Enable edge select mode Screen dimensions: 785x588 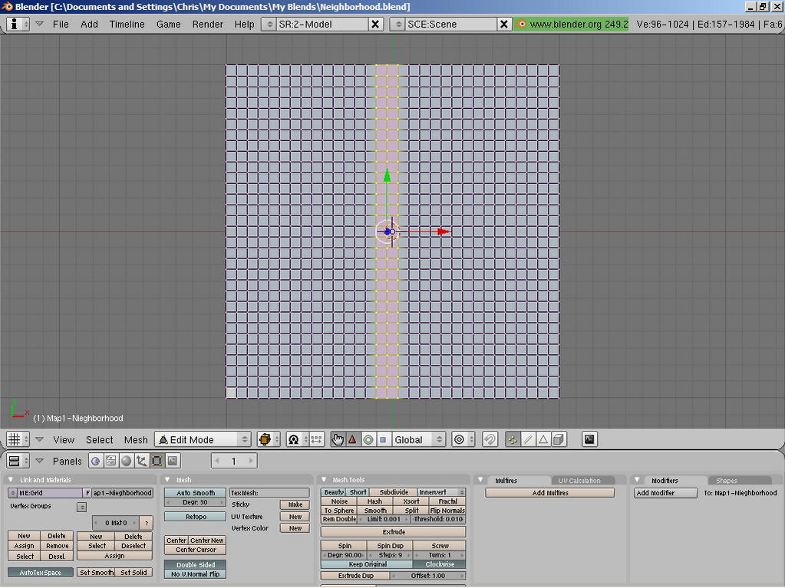[x=528, y=439]
